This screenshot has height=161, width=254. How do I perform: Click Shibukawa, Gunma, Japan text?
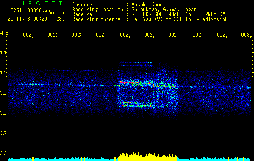(164, 10)
